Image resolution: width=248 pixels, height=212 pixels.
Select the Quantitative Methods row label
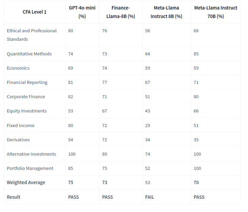tap(29, 54)
